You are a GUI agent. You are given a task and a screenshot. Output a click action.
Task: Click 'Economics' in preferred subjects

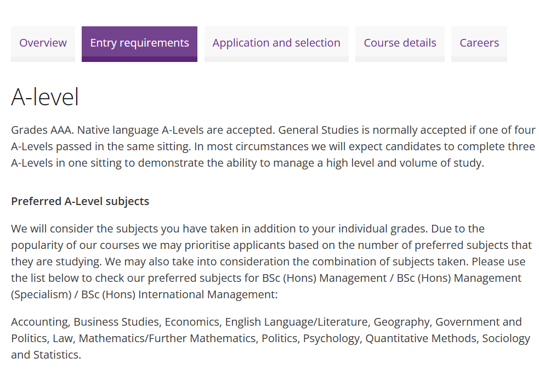[192, 322]
